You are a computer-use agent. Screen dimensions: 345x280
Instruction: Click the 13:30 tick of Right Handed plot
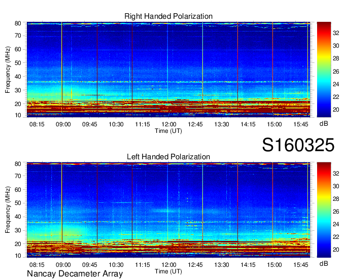coord(222,124)
